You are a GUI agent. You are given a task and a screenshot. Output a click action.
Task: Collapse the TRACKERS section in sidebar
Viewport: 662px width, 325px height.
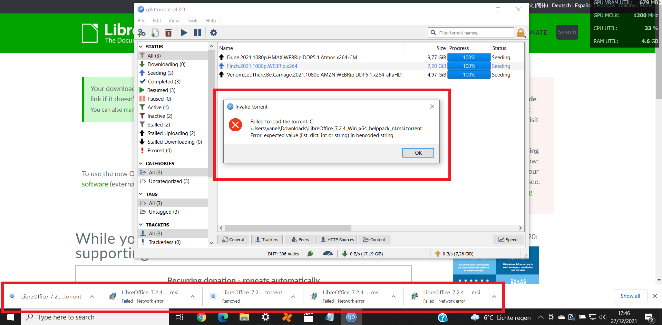click(141, 225)
